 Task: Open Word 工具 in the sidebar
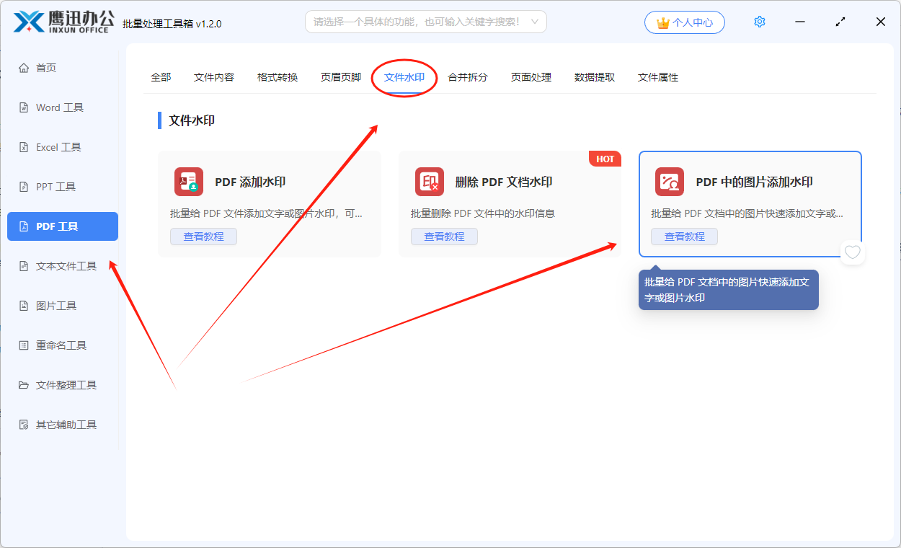click(x=63, y=107)
